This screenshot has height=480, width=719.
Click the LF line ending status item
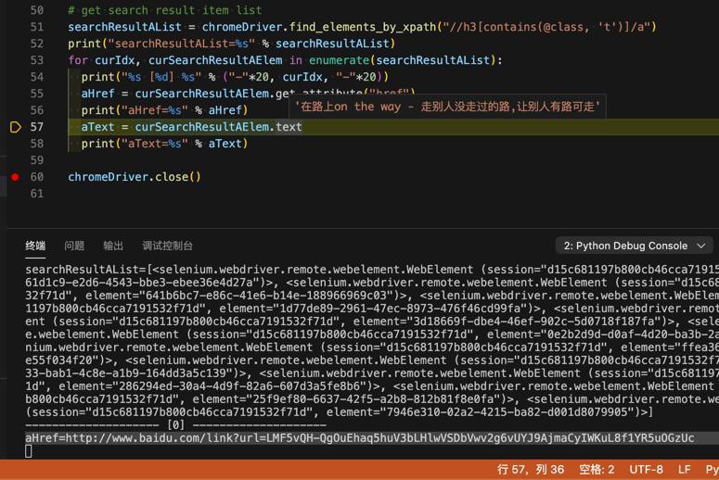(x=684, y=470)
